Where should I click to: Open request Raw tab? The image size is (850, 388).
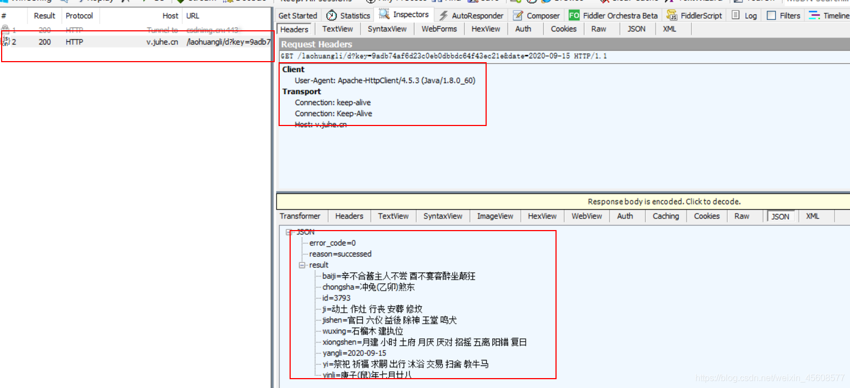[599, 29]
